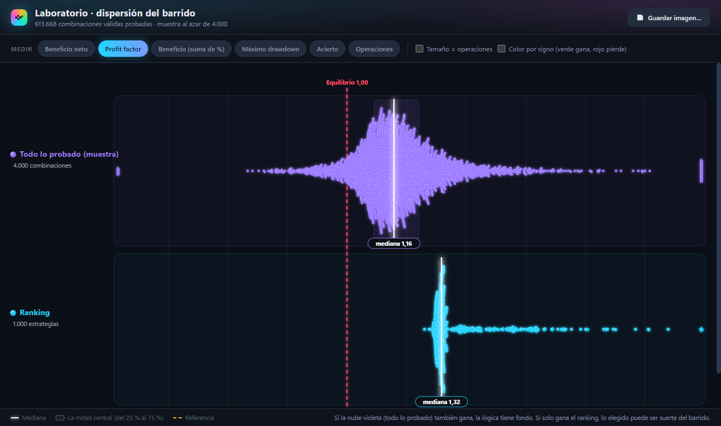This screenshot has width=721, height=426.
Task: Click La mitad central legend text
Action: tap(115, 418)
